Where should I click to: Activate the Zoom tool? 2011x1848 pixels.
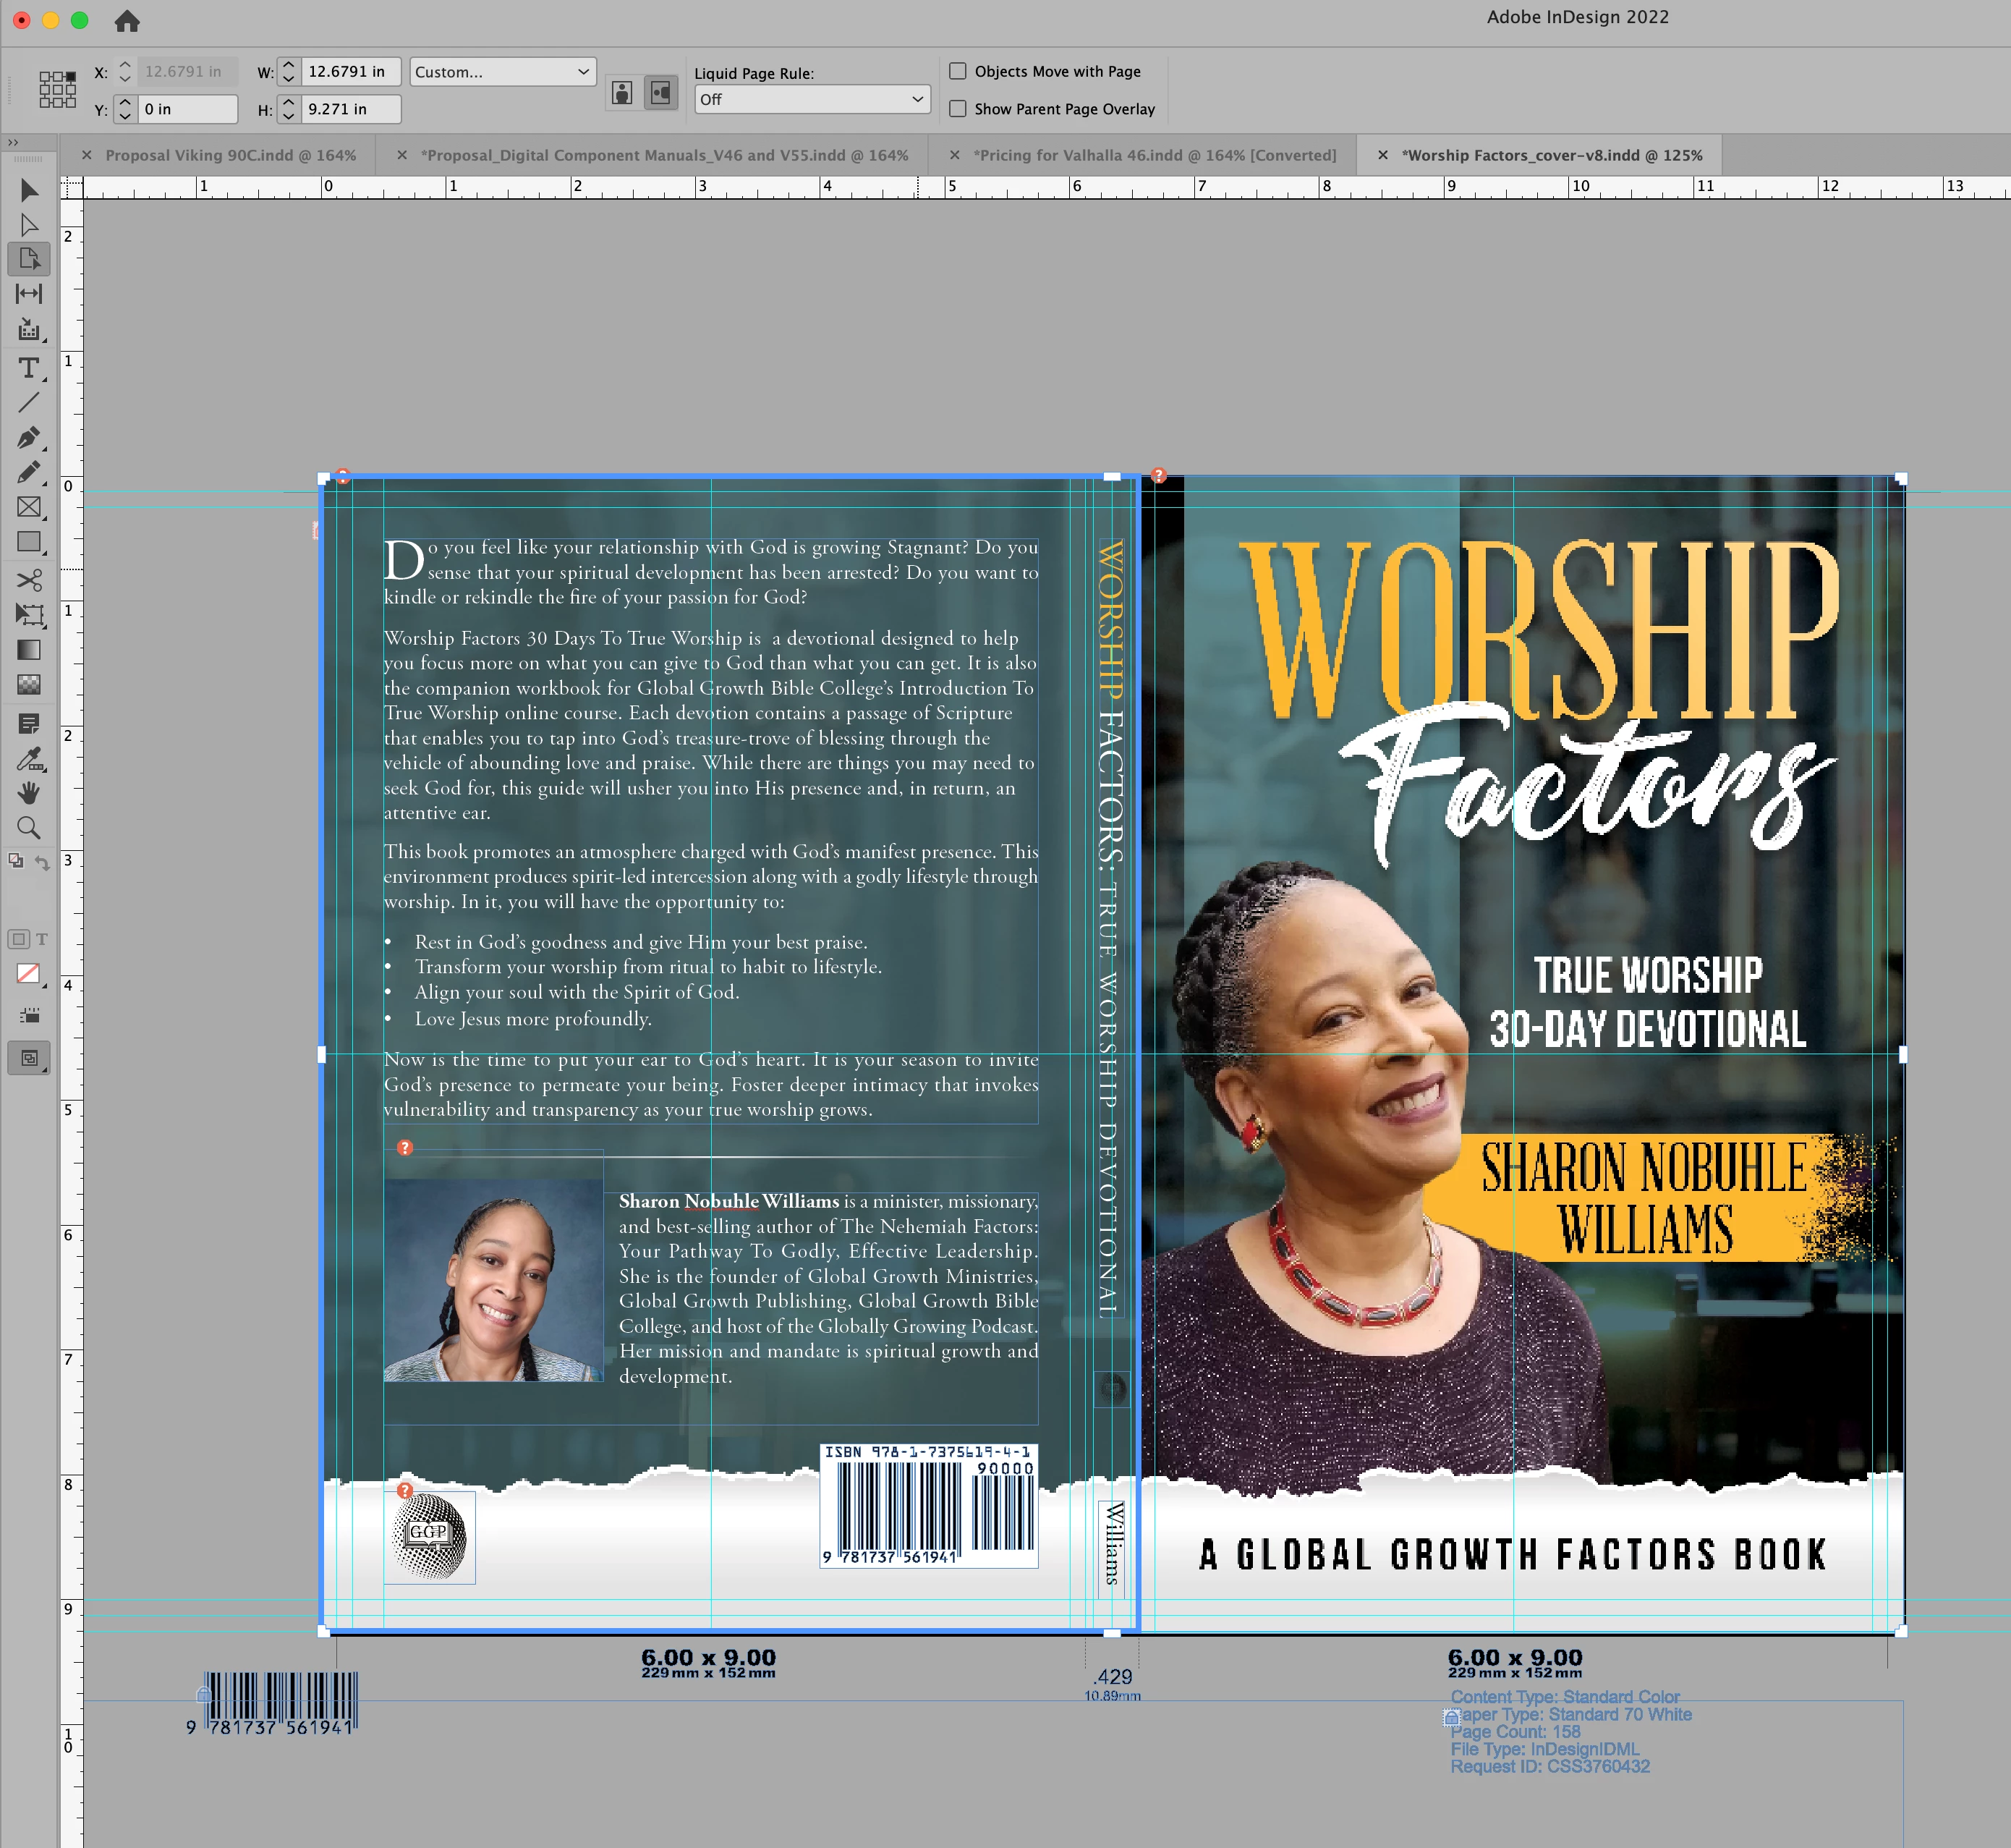click(x=29, y=828)
